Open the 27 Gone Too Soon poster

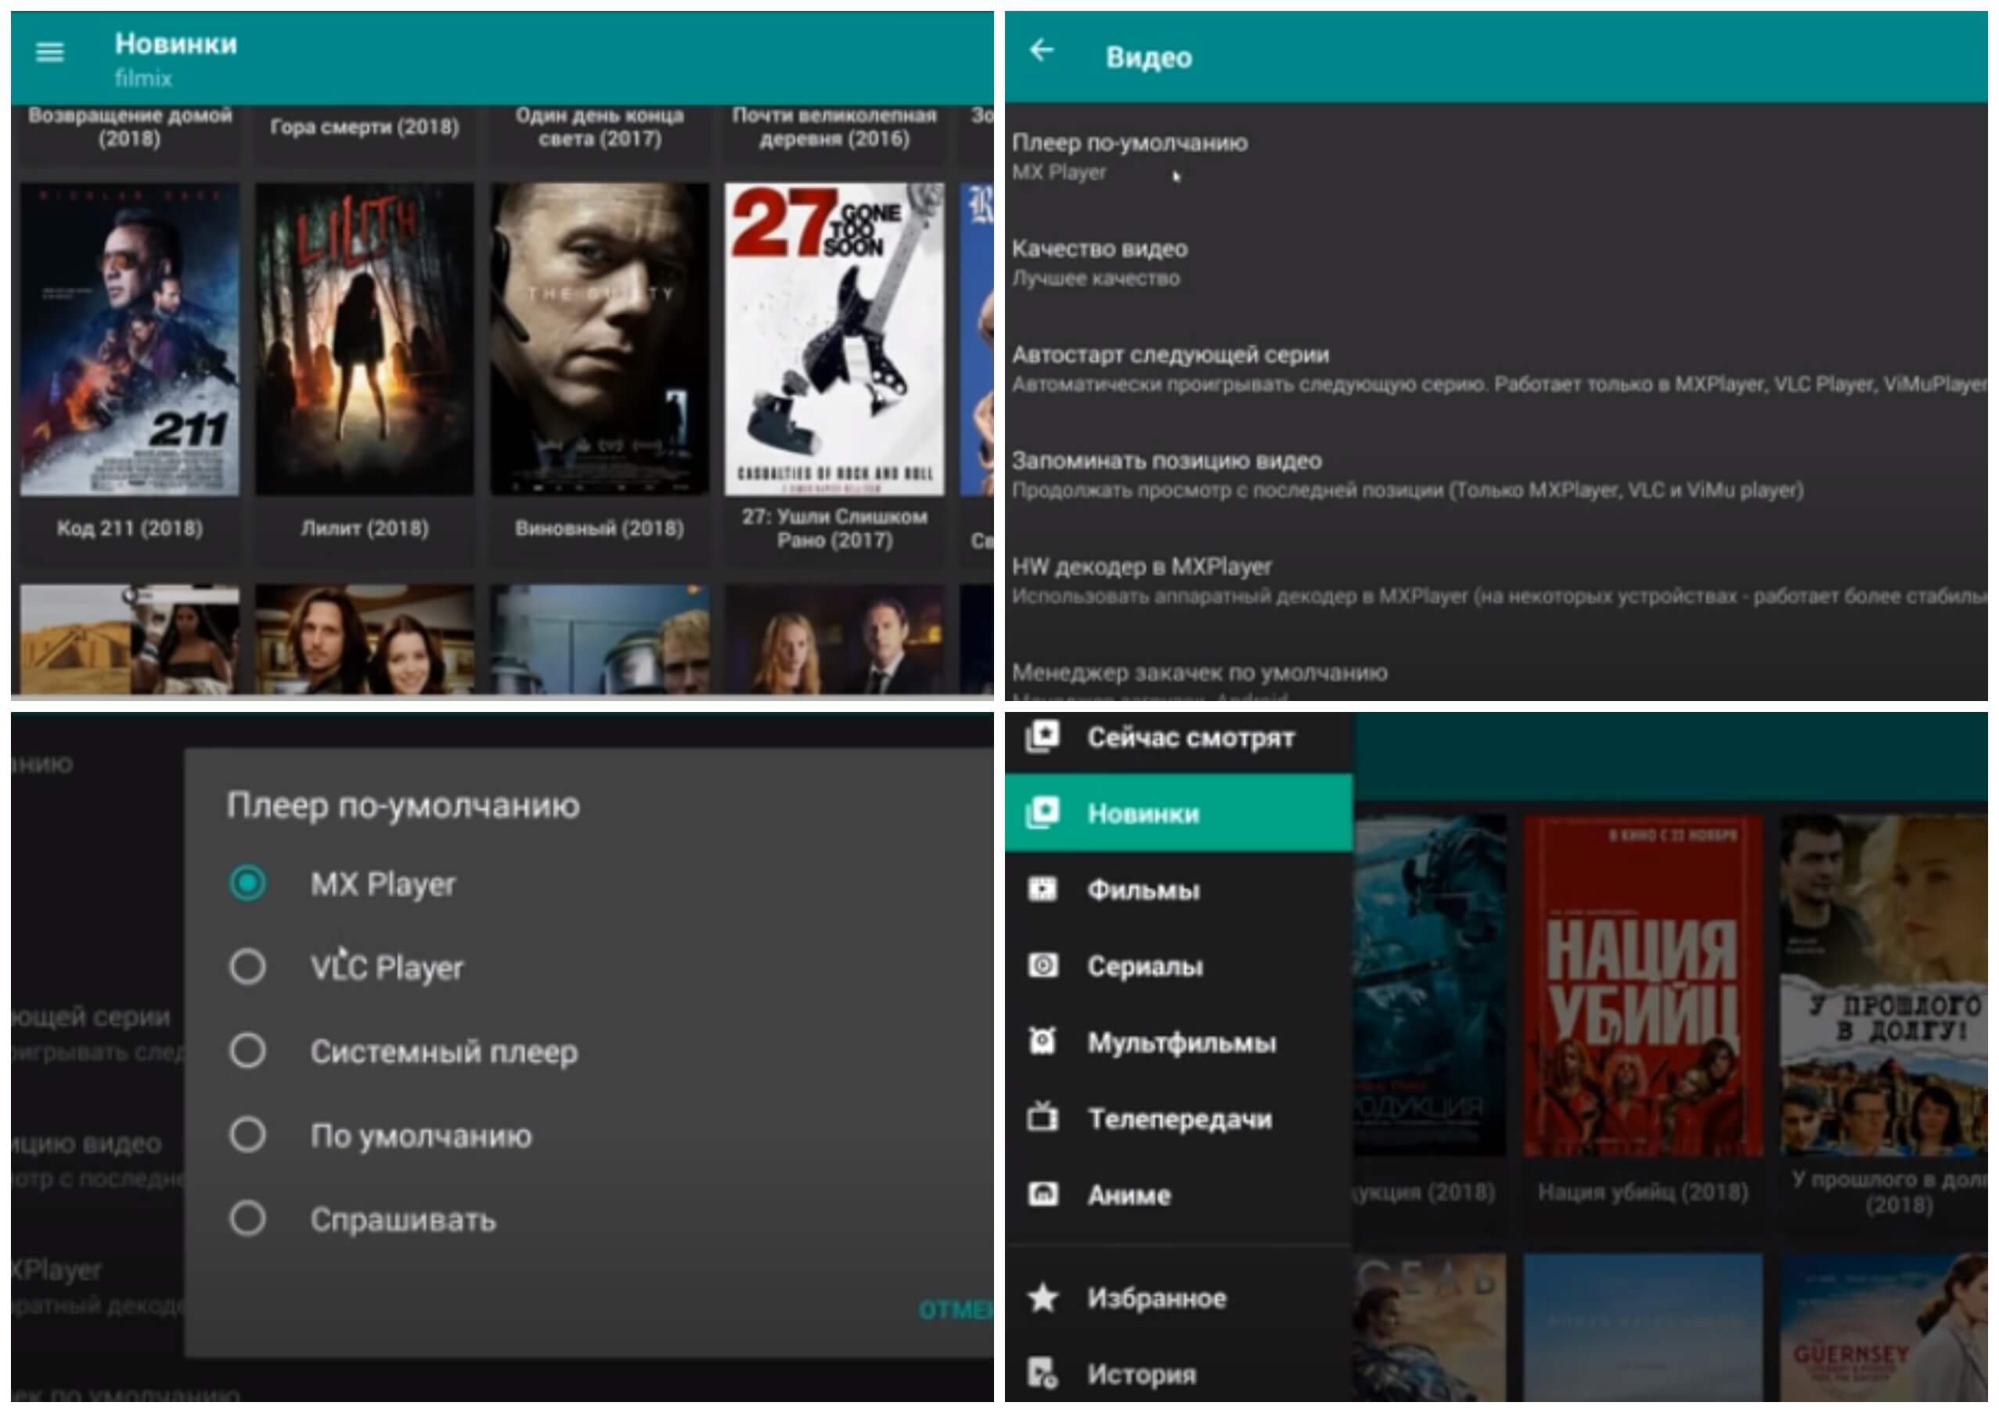pyautogui.click(x=835, y=339)
